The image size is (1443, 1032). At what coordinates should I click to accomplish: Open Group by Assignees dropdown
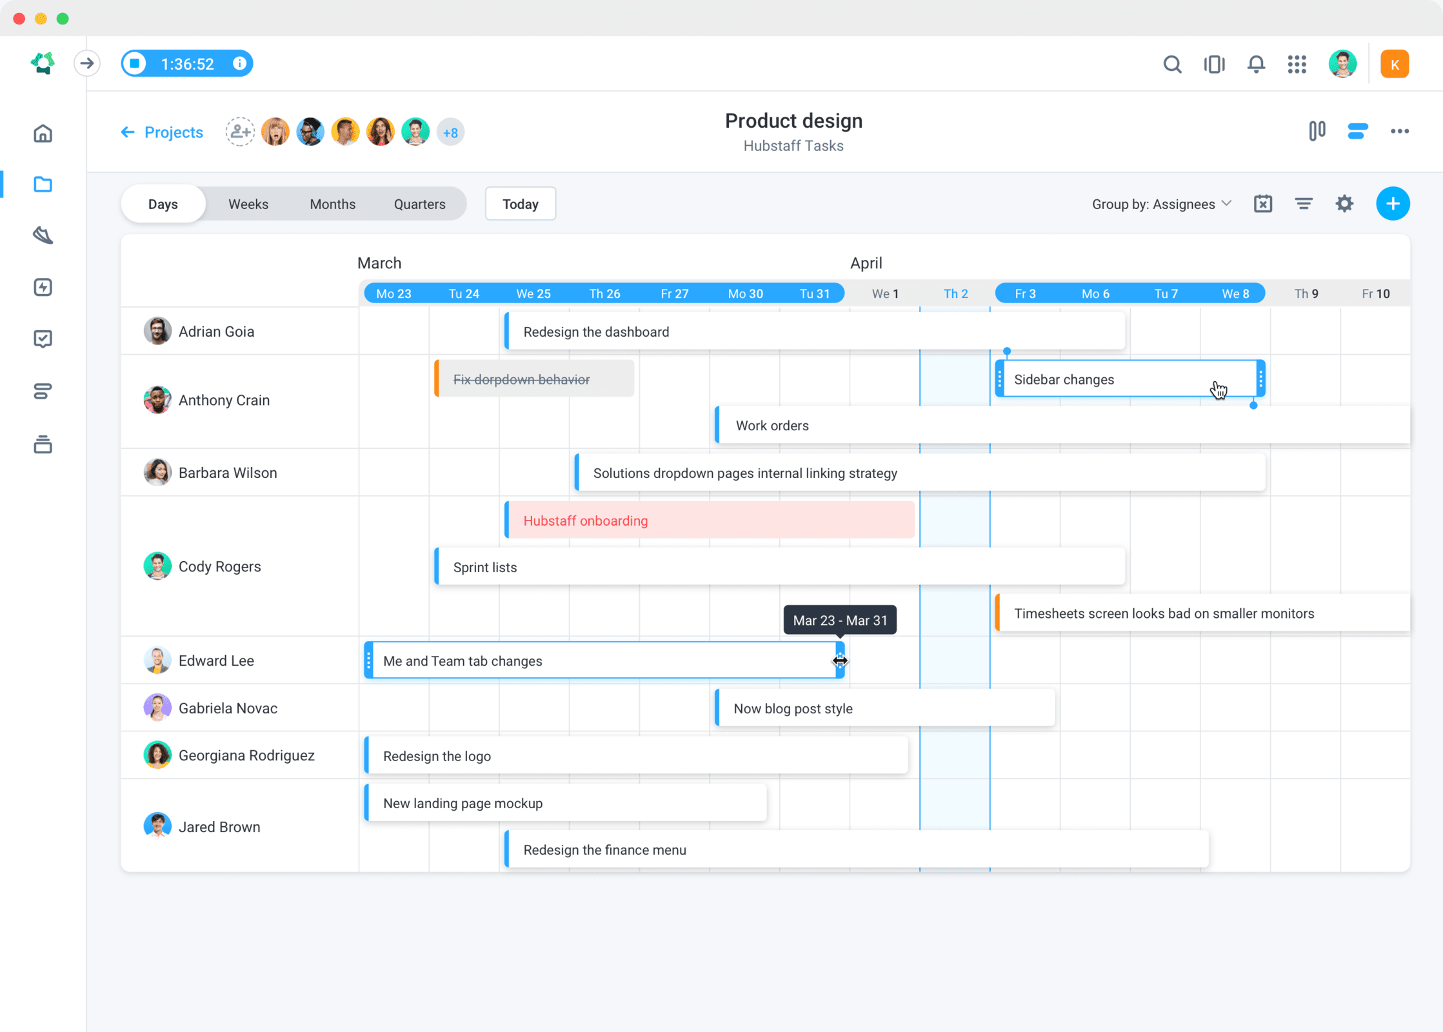(1160, 203)
